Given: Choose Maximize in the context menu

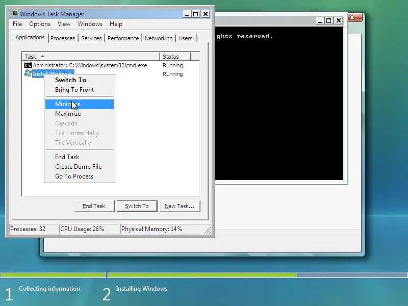Looking at the screenshot, I should pos(80,114).
